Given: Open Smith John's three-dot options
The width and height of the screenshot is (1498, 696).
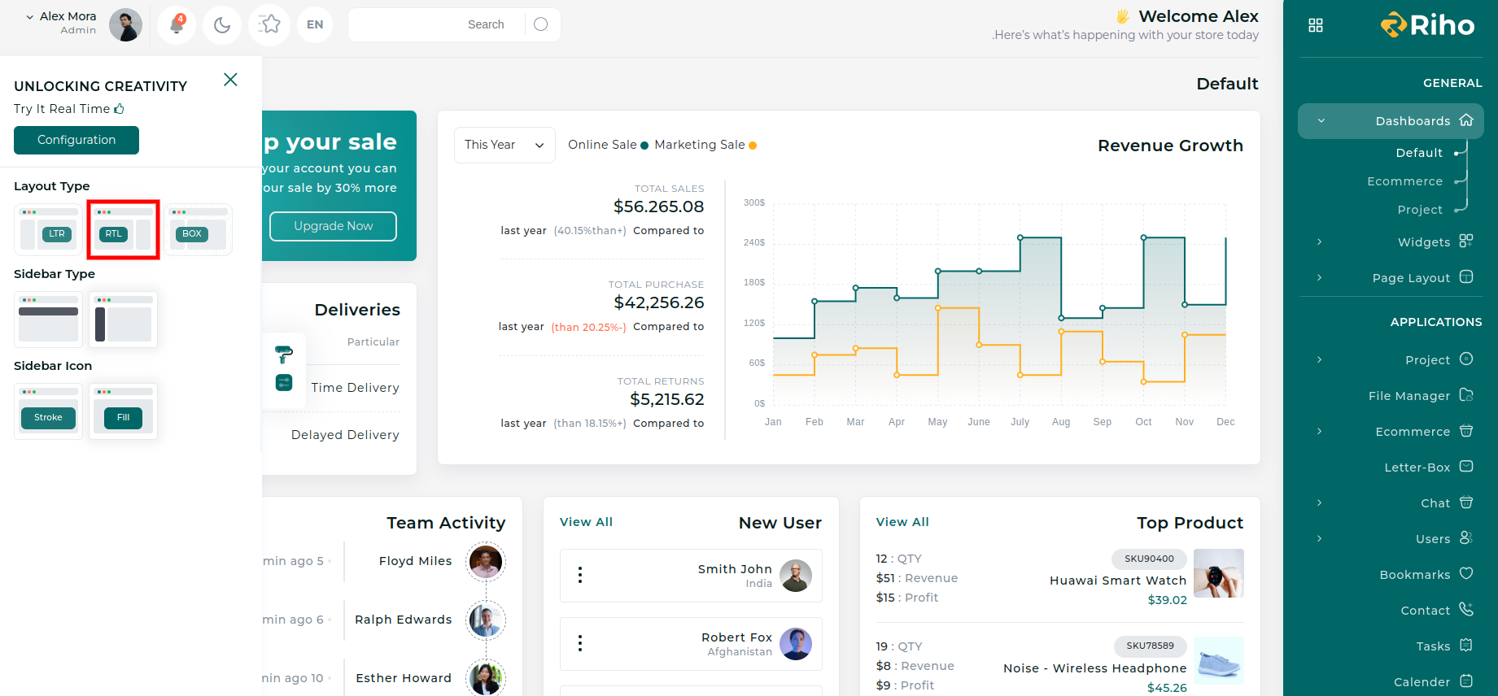Looking at the screenshot, I should pos(580,576).
